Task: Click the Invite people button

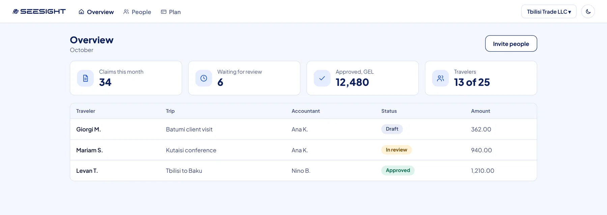Action: pyautogui.click(x=511, y=44)
